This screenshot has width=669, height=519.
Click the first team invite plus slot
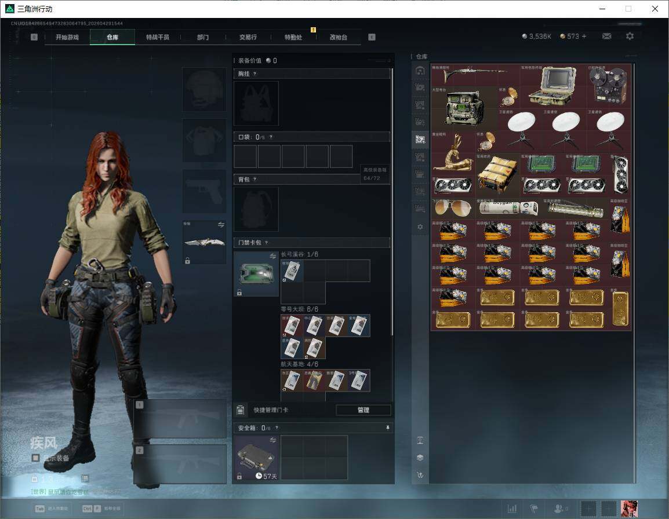(588, 509)
